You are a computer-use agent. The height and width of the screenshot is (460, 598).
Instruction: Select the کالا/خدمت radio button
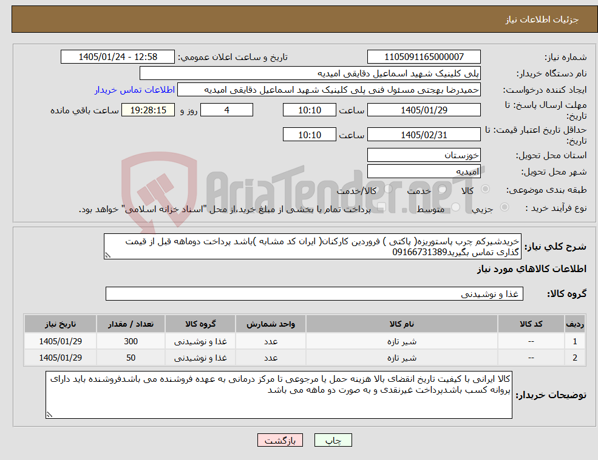pyautogui.click(x=388, y=189)
